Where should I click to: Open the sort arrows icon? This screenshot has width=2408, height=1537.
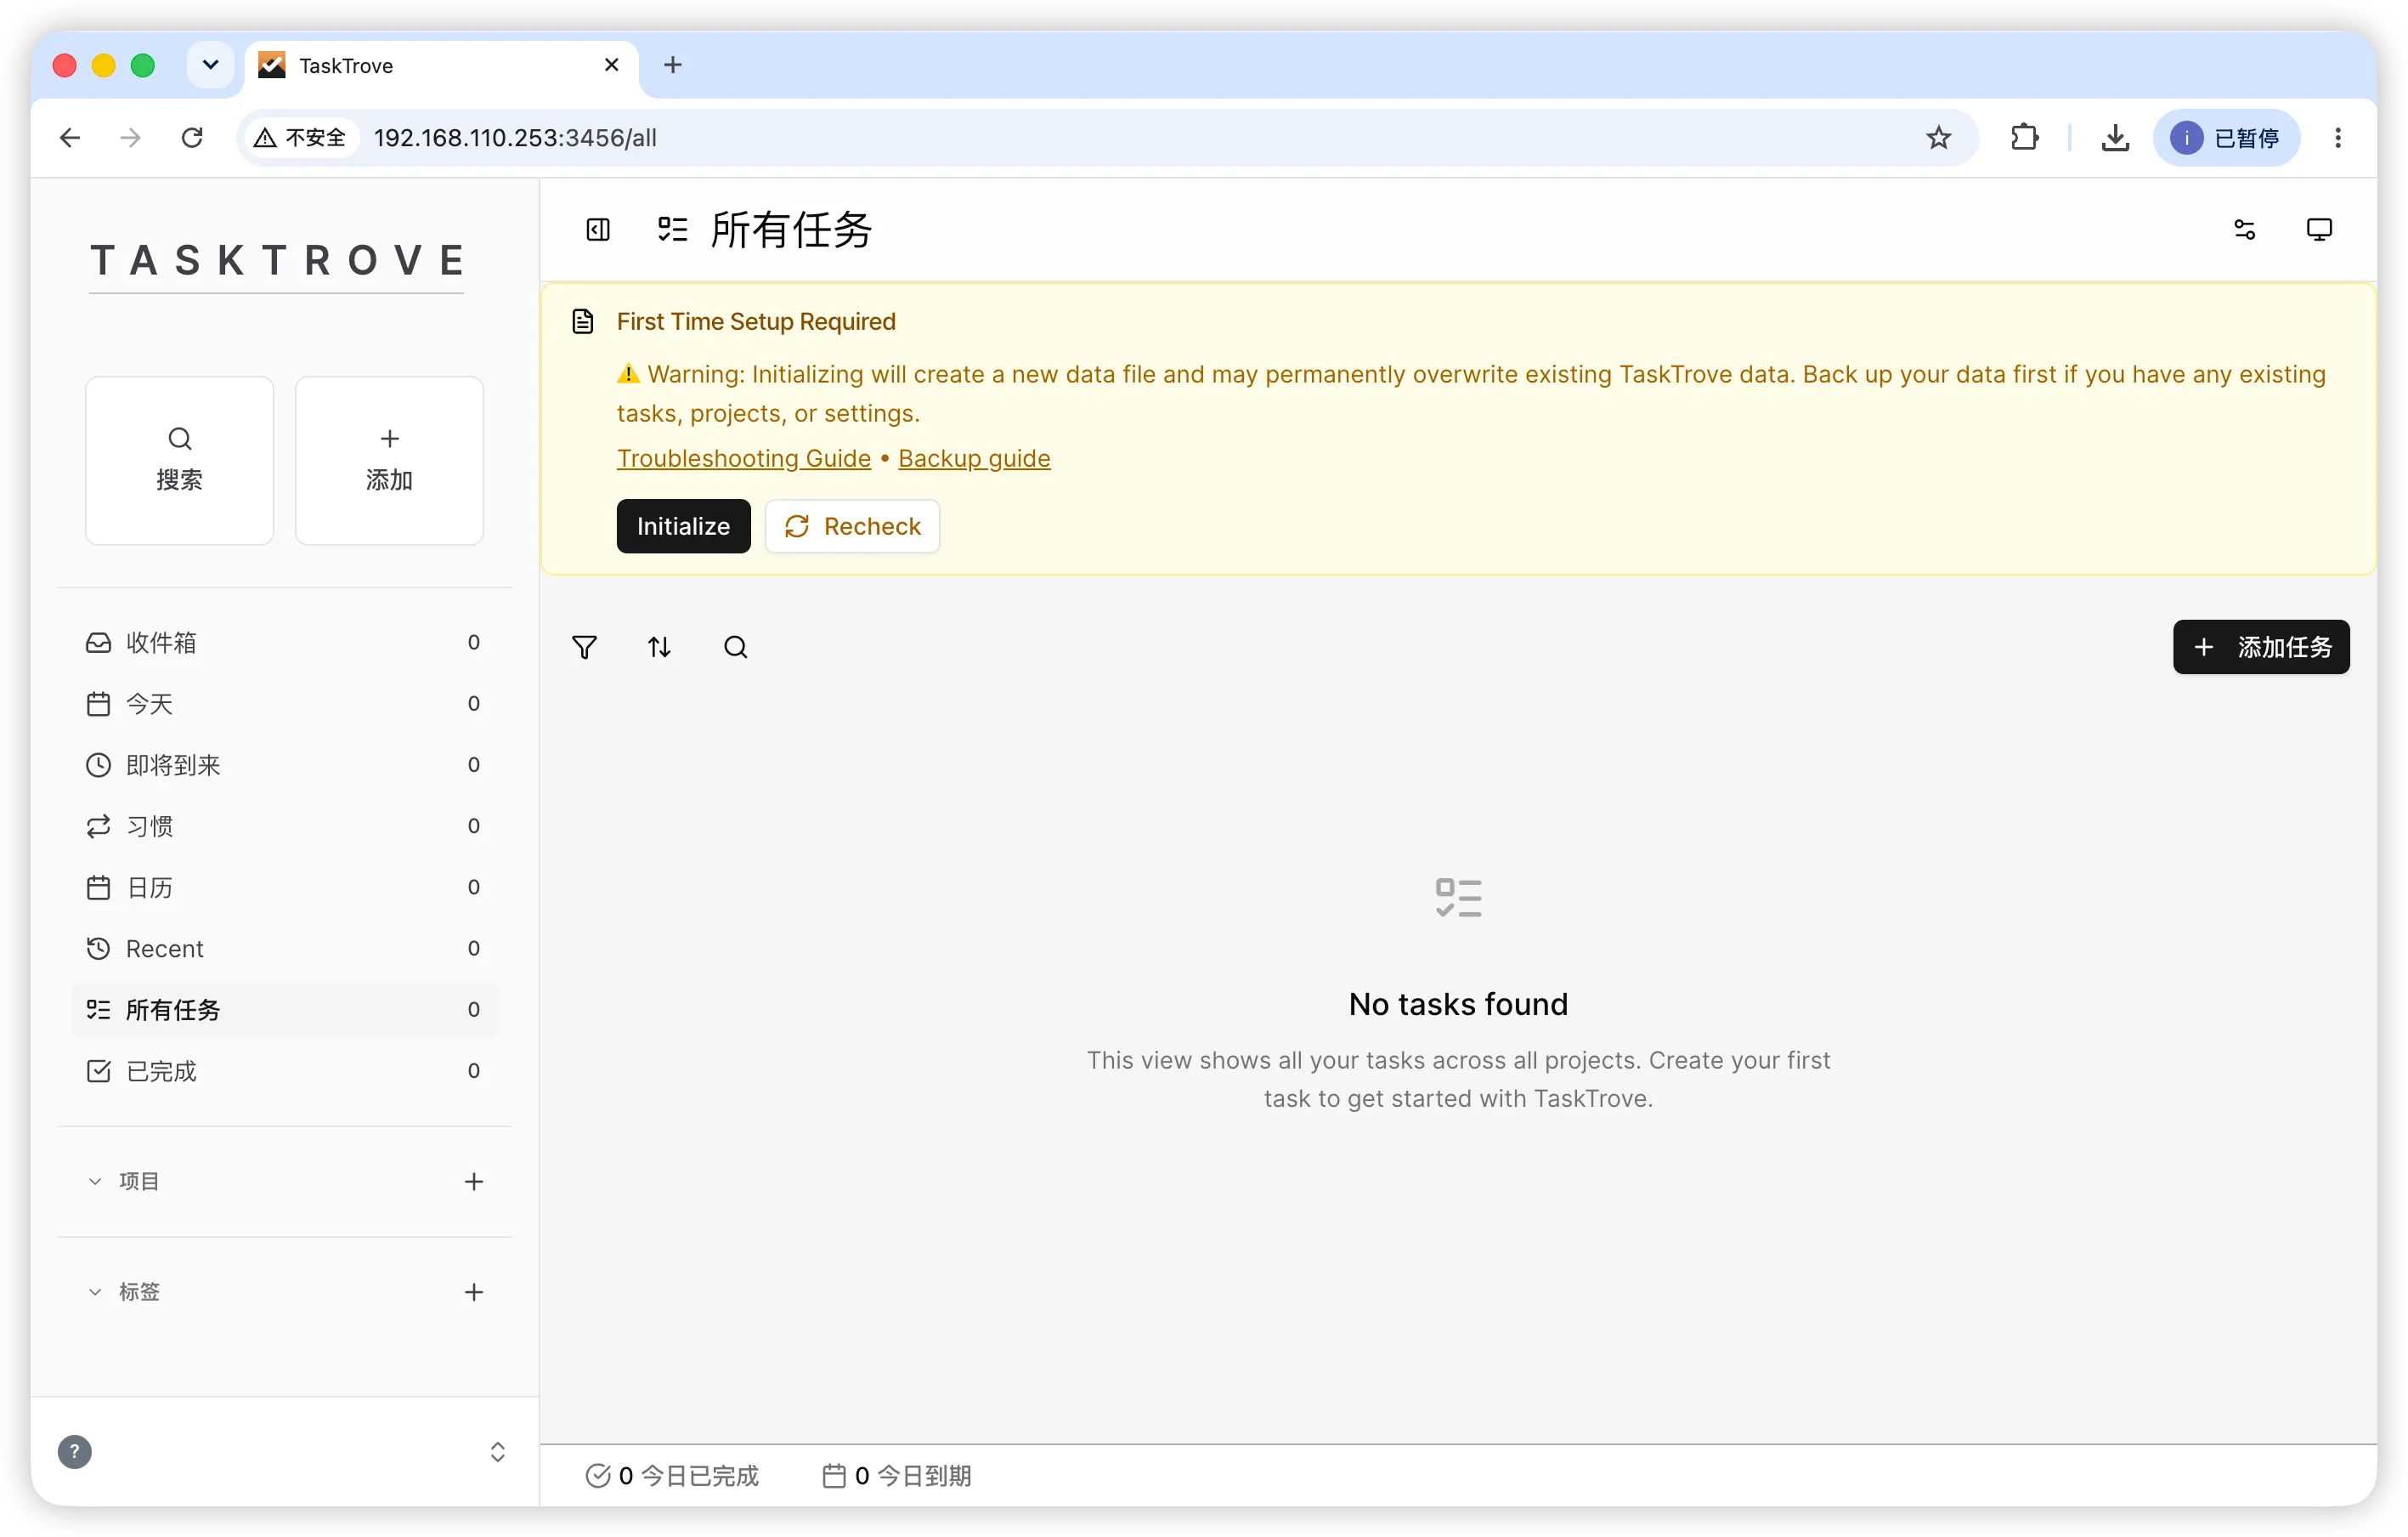coord(659,648)
